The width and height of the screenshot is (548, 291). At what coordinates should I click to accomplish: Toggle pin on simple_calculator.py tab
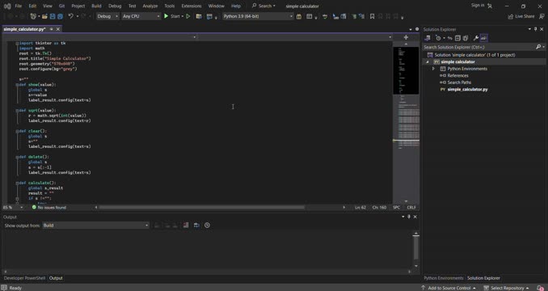click(52, 29)
